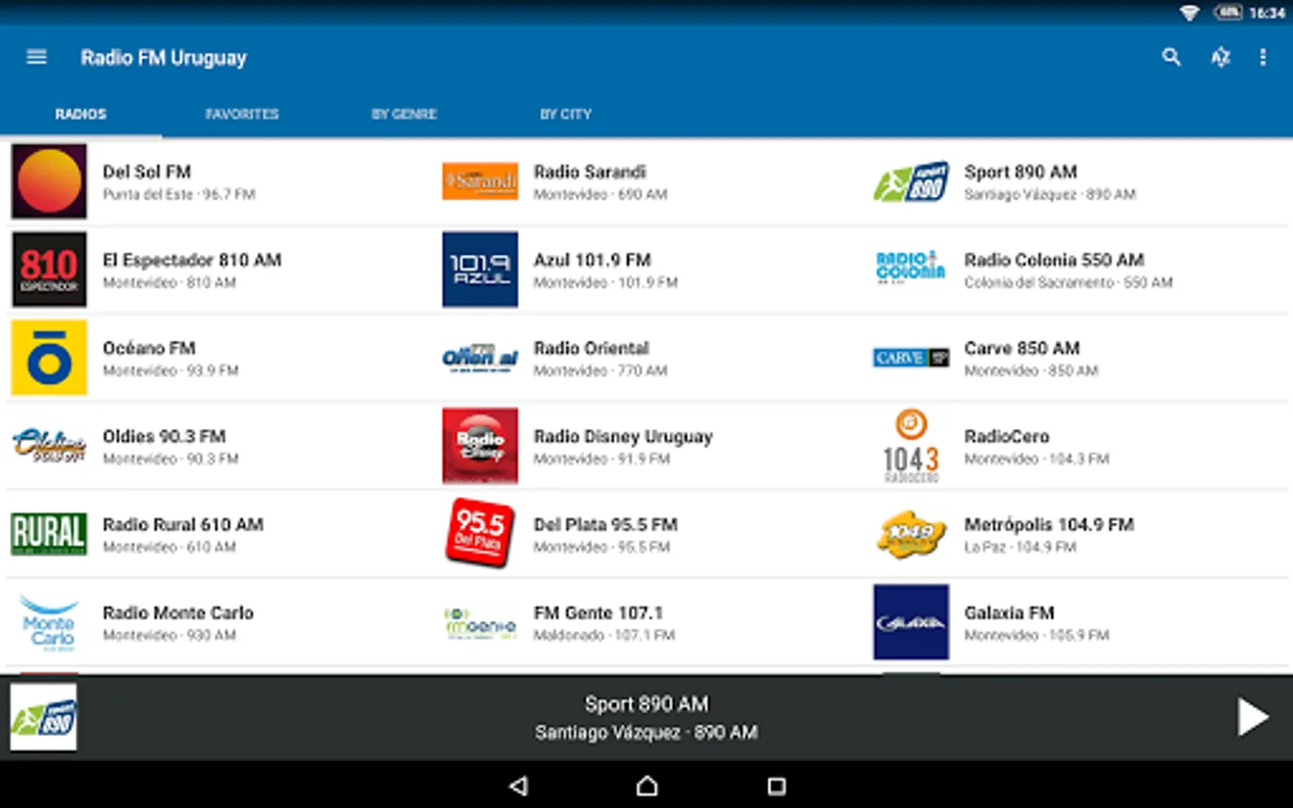The height and width of the screenshot is (808, 1293).
Task: Tap the Océano FM yellow logo
Action: pyautogui.click(x=49, y=357)
